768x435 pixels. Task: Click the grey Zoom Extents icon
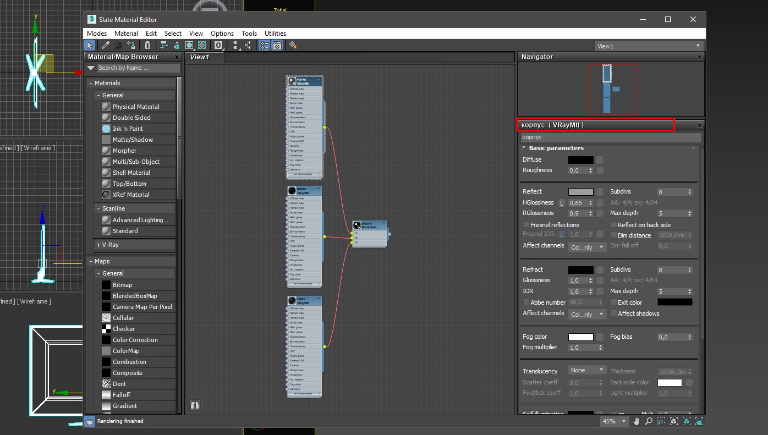673,421
